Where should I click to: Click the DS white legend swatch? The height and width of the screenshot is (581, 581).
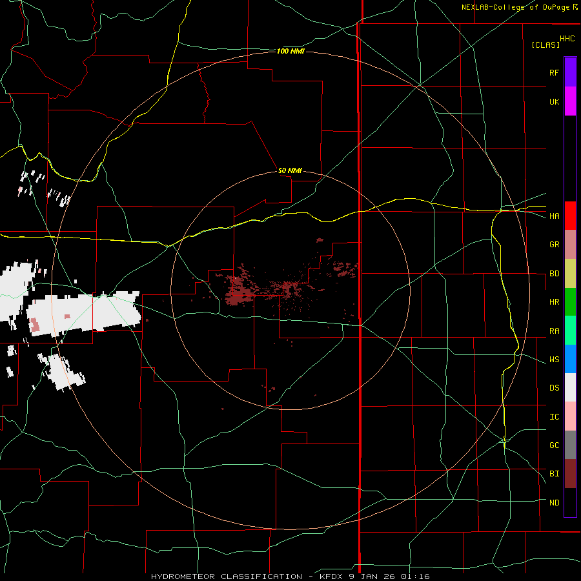570,387
